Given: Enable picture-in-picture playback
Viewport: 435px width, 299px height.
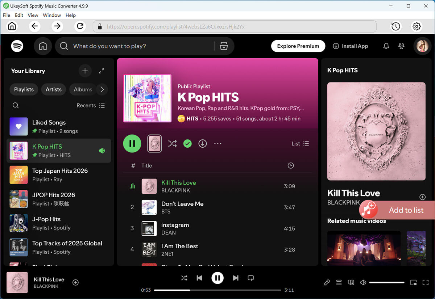Looking at the screenshot, I should click(x=413, y=282).
